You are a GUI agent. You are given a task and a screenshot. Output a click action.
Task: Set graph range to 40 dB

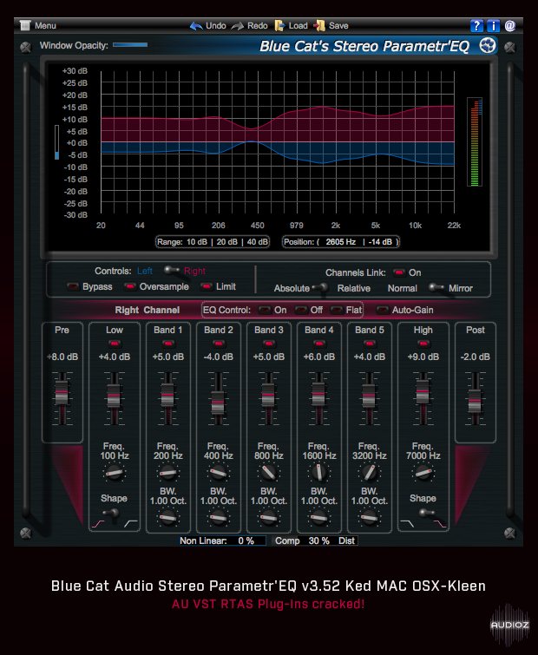(258, 242)
